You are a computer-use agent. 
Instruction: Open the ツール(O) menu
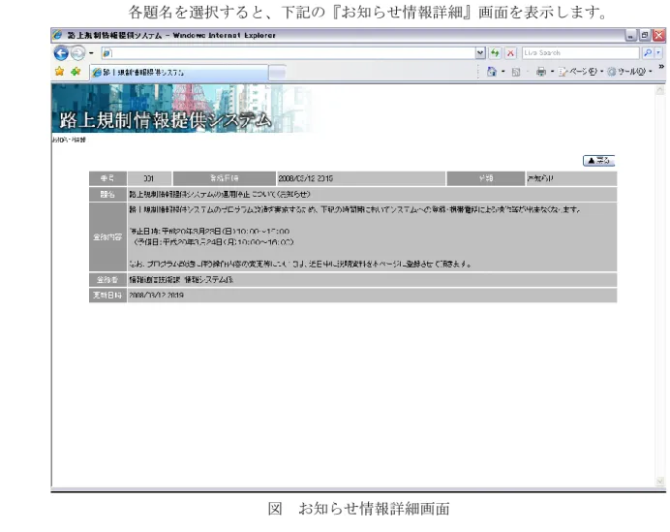(x=630, y=72)
